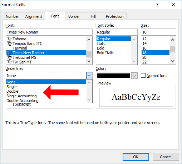Click the Cancel button
Image resolution: width=182 pixels, height=164 pixels.
click(x=166, y=157)
